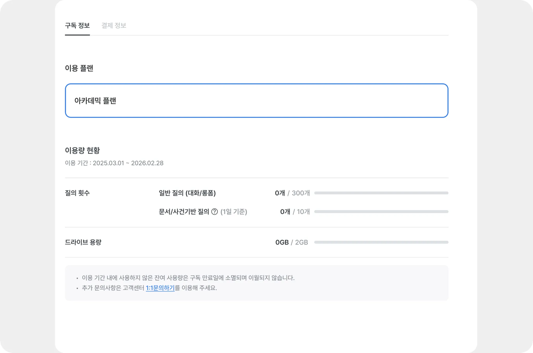
Task: Click the 0개 / 300개 usage value
Action: click(x=292, y=193)
